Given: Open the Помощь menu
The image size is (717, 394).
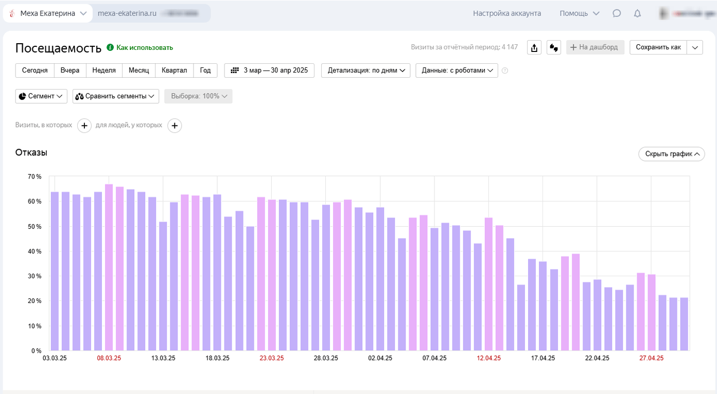Looking at the screenshot, I should (580, 13).
